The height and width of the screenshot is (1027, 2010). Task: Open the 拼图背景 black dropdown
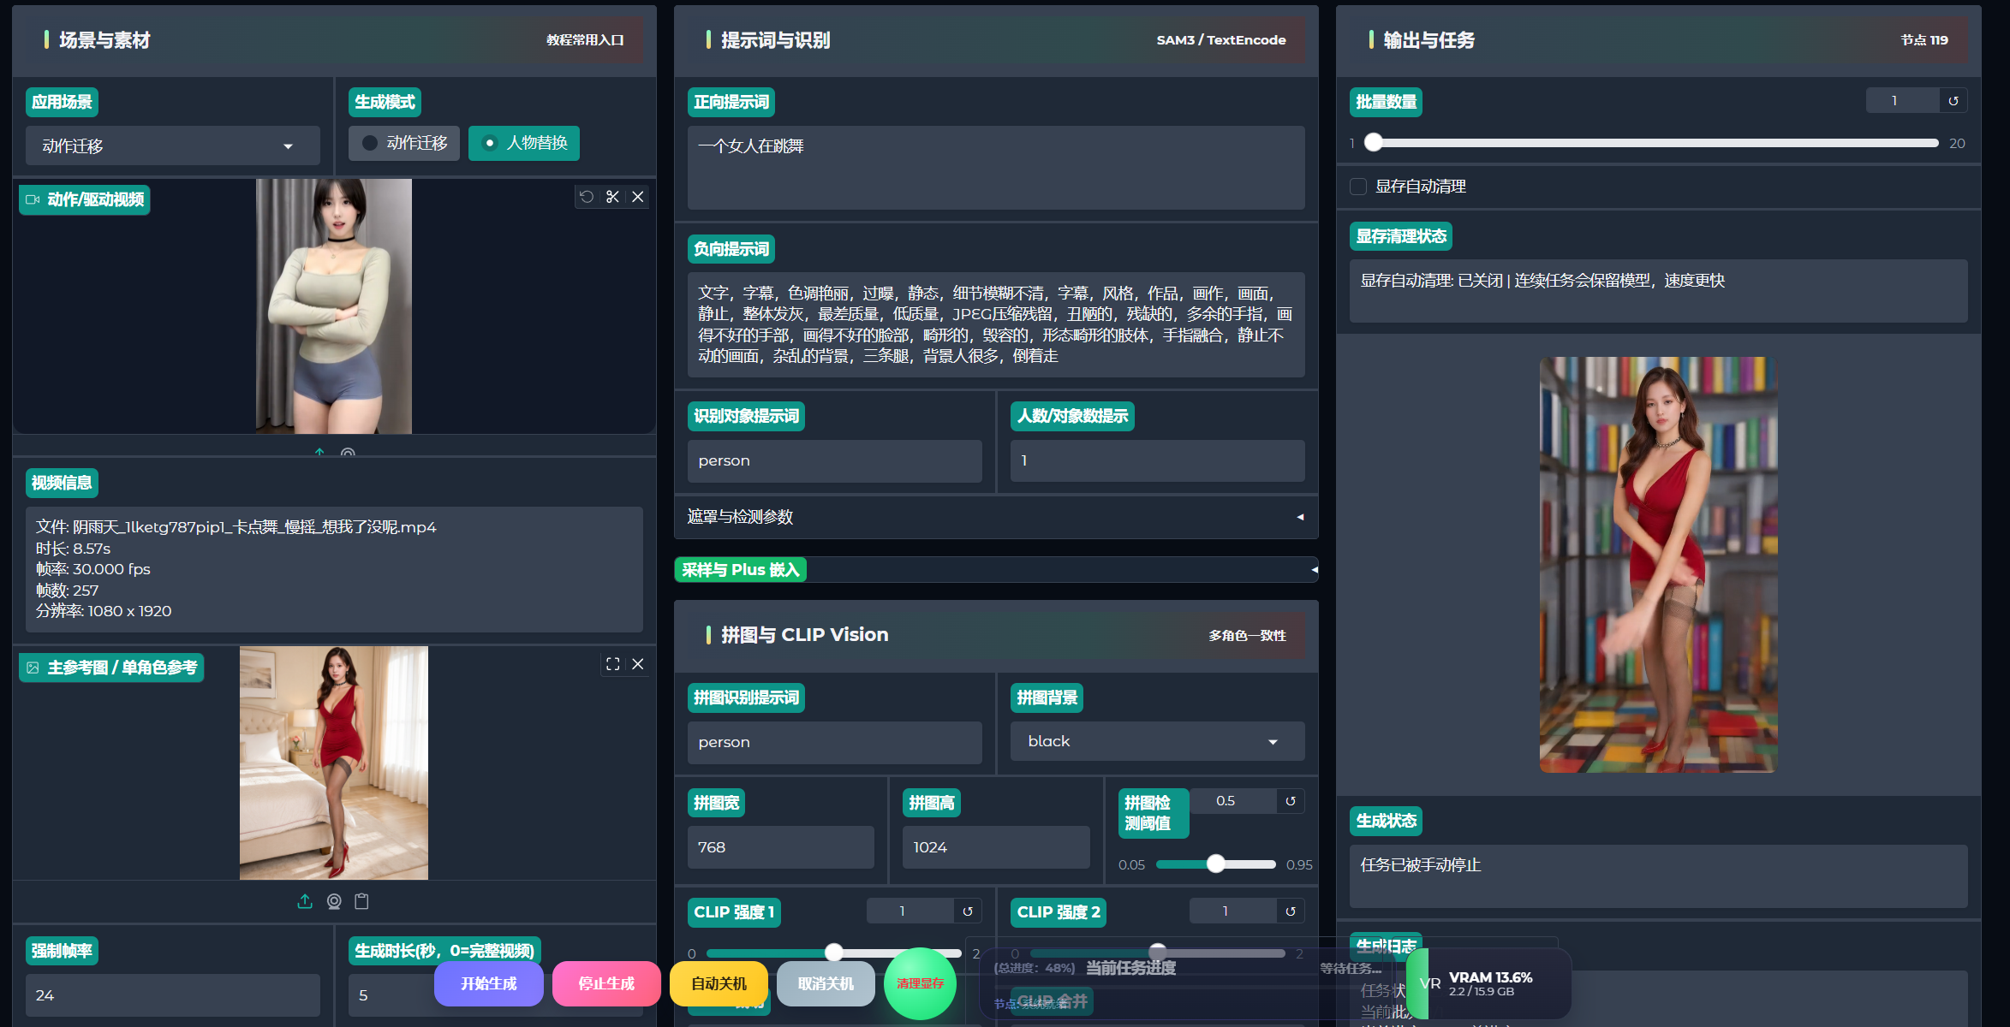pyautogui.click(x=1158, y=741)
